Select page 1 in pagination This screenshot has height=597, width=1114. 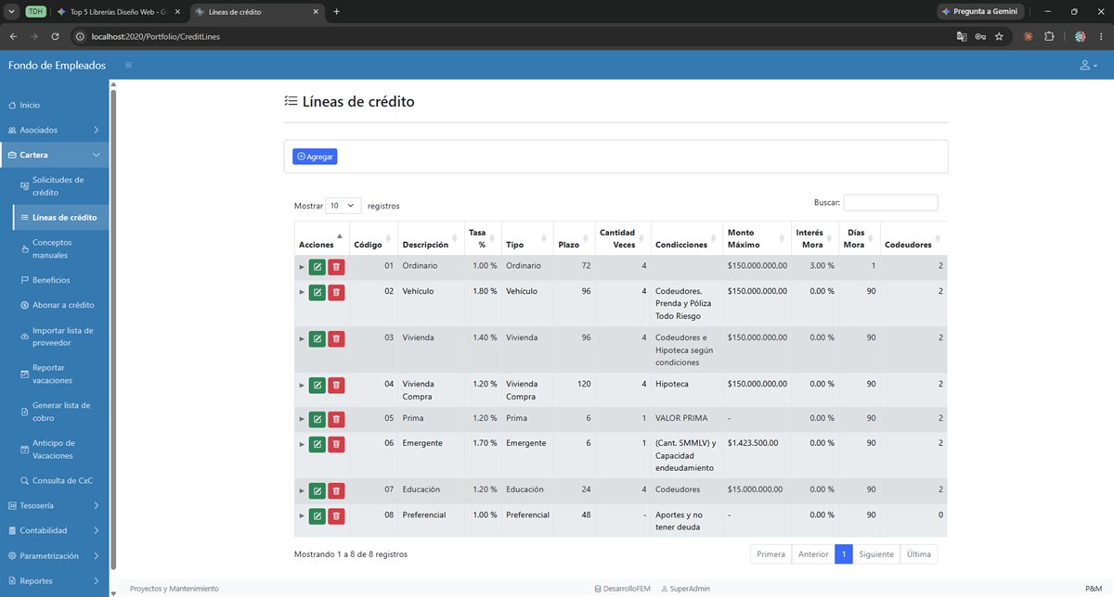point(844,554)
